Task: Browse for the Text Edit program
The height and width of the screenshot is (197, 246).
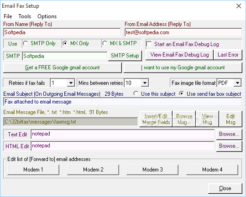Action: 229,134
